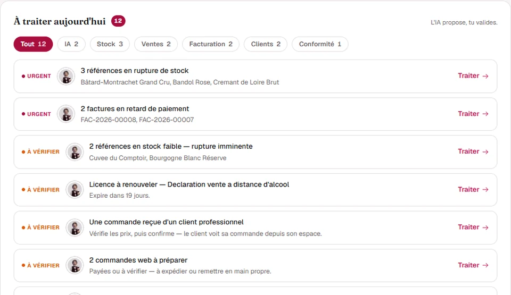Click avatar icon on factures en retard row
Viewport: 511px width, 295px height.
66,114
